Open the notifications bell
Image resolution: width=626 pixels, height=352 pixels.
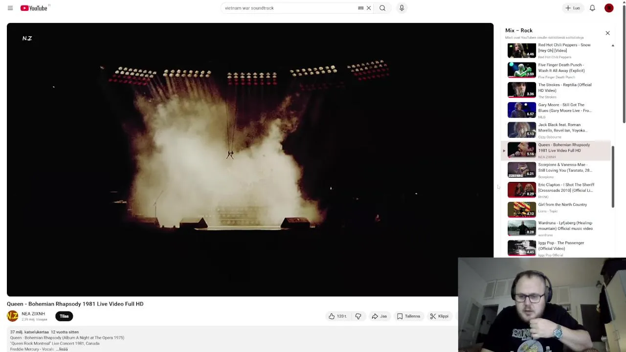click(x=592, y=8)
